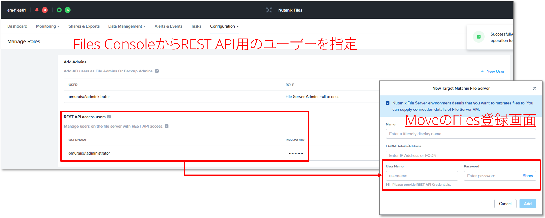
Task: Select omuraisu\administrator in Add Admins table
Action: click(89, 97)
